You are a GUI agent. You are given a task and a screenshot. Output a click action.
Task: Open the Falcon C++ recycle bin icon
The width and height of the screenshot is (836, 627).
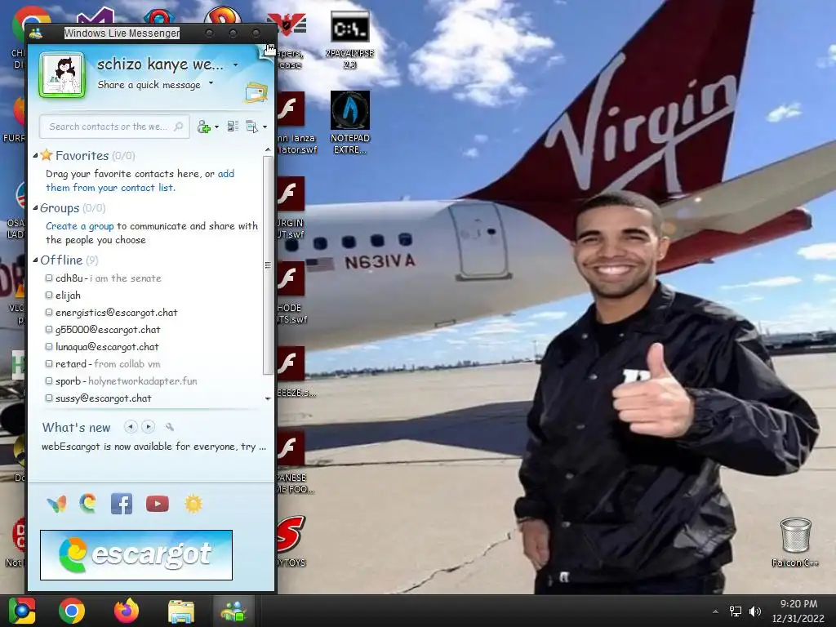coord(795,542)
